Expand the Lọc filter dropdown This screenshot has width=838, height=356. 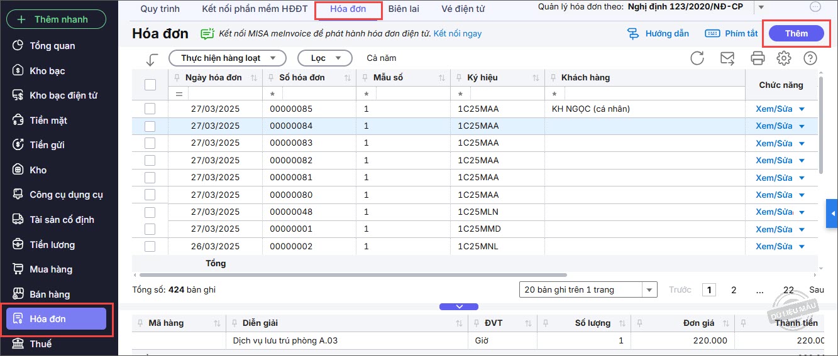pyautogui.click(x=324, y=58)
